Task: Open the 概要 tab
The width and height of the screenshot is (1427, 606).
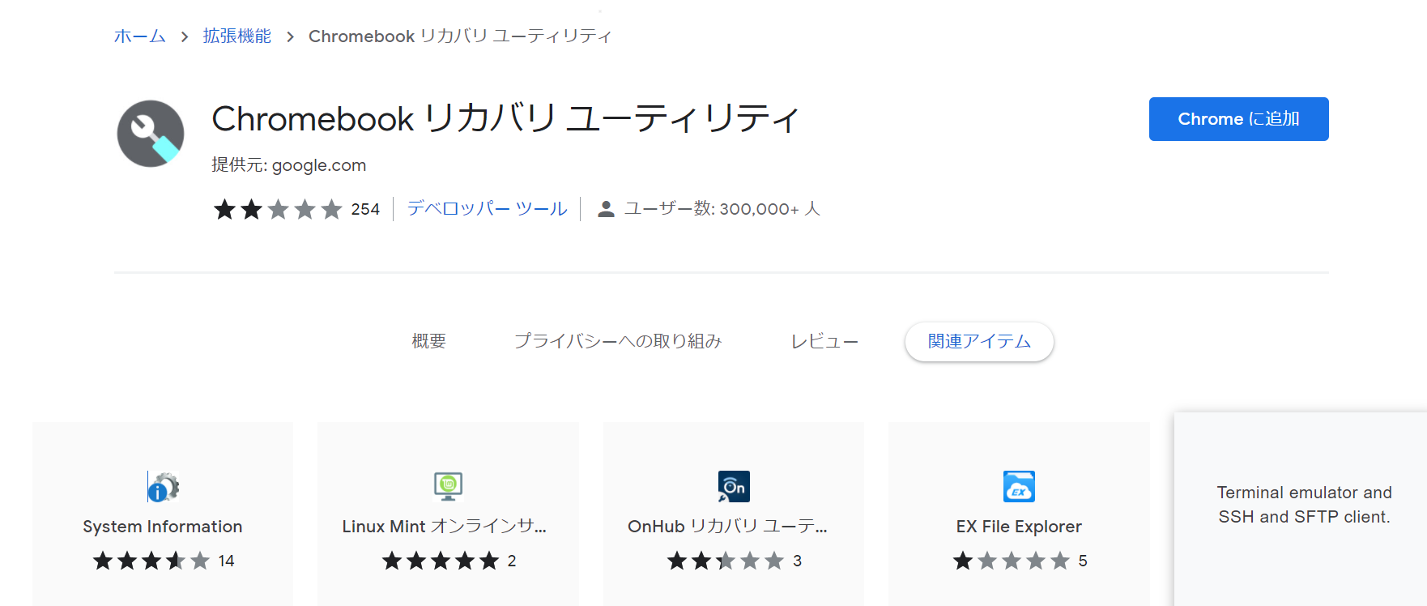Action: pyautogui.click(x=428, y=341)
